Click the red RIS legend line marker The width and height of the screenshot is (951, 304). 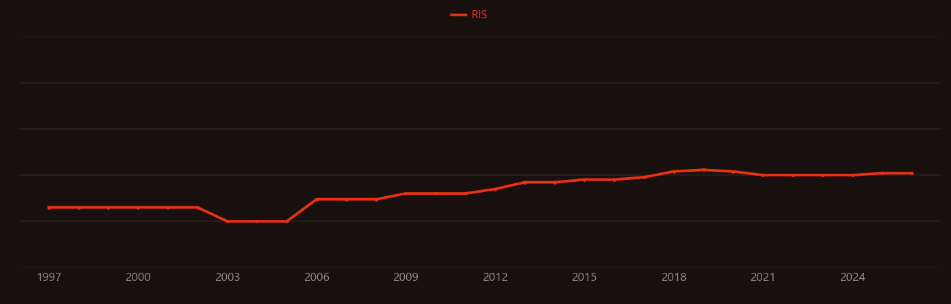pyautogui.click(x=459, y=15)
